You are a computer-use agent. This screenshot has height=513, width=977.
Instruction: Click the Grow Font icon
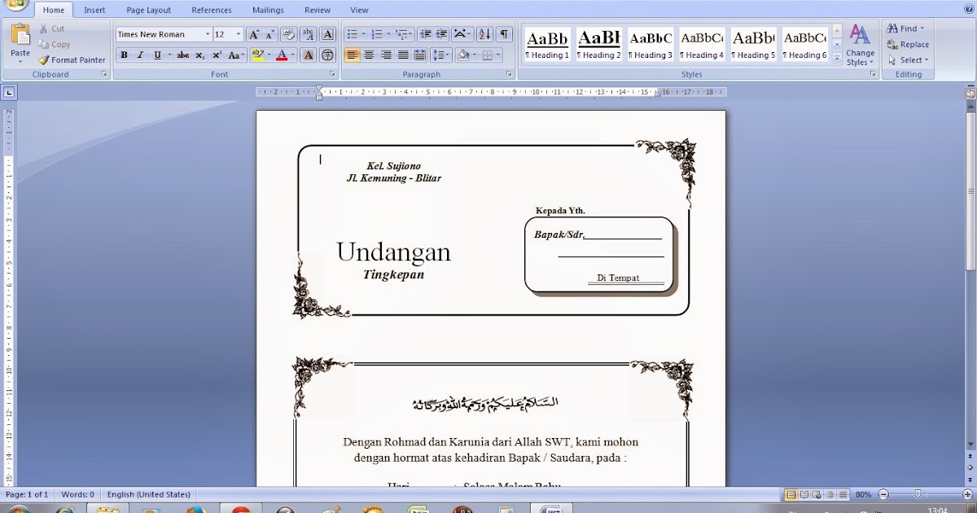(253, 34)
